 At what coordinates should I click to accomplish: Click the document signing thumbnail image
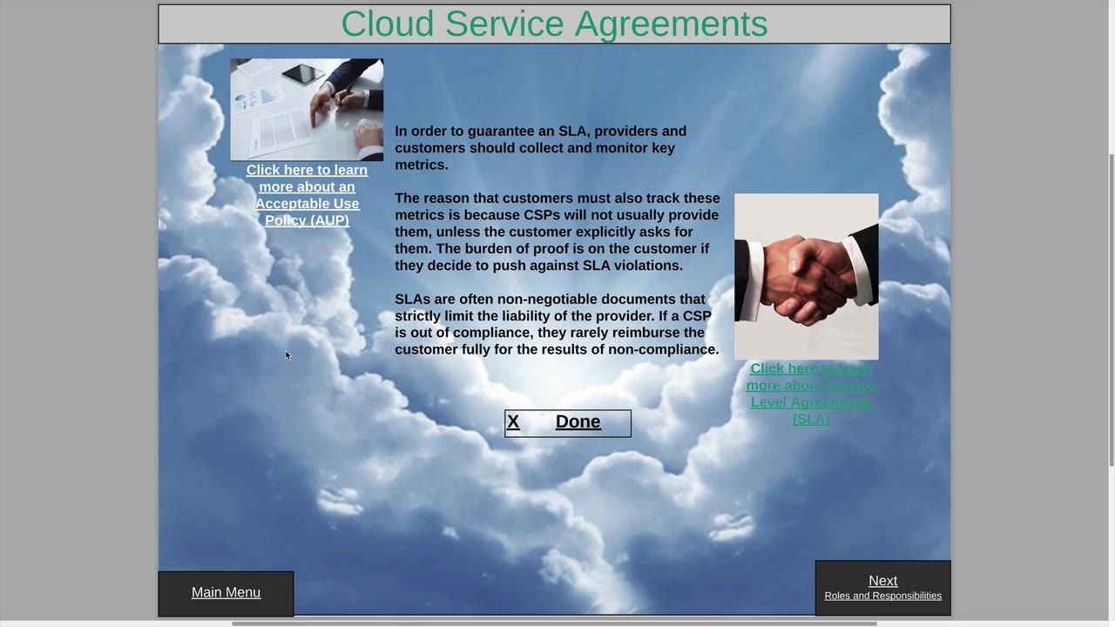[307, 110]
